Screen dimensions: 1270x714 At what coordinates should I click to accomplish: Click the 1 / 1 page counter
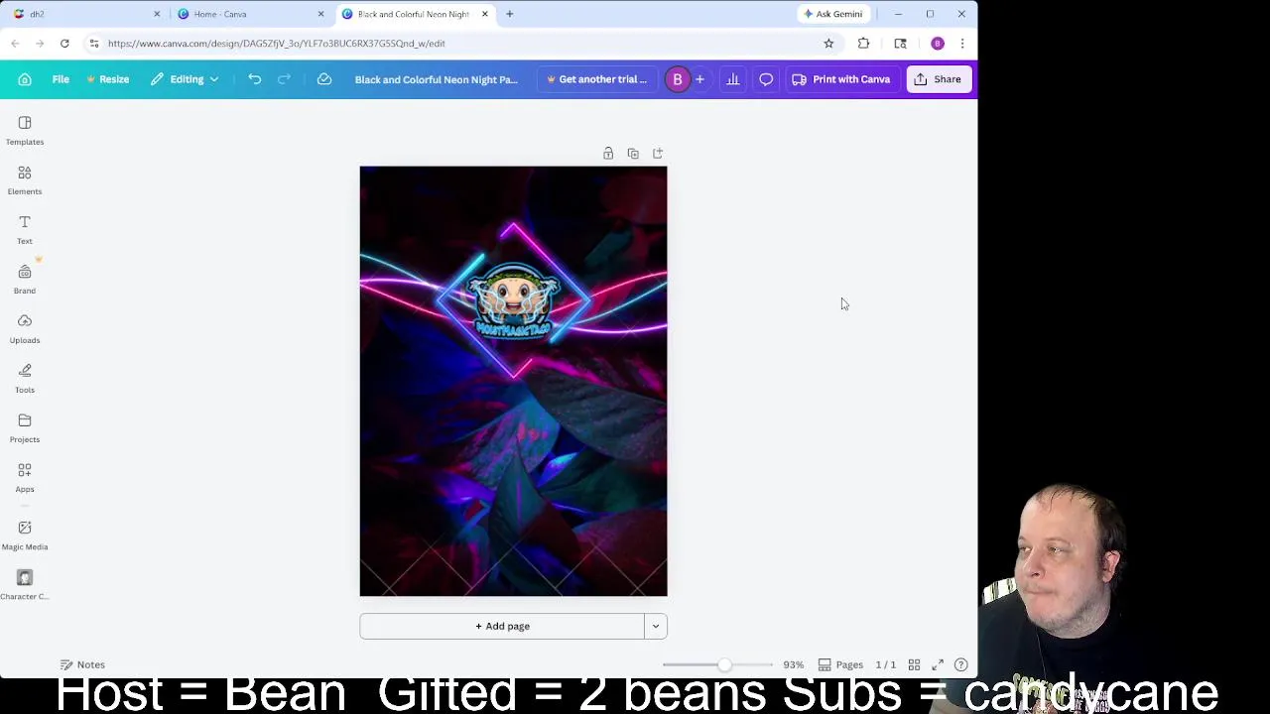[885, 664]
